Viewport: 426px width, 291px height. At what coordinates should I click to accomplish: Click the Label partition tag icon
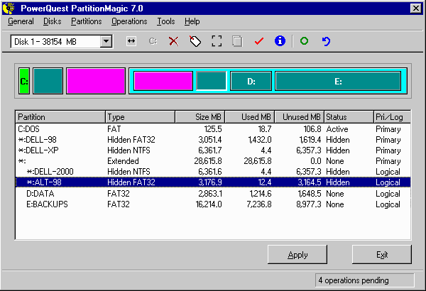(x=195, y=42)
